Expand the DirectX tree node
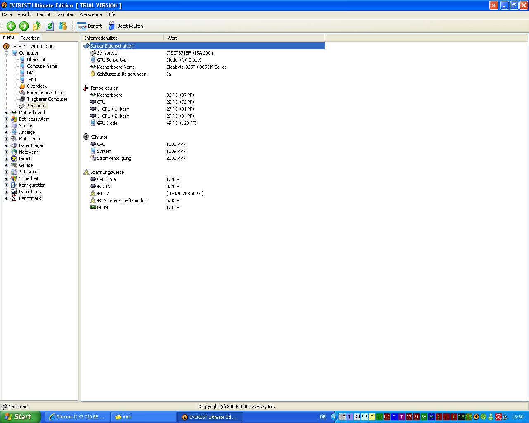This screenshot has height=423, width=529. click(x=6, y=159)
